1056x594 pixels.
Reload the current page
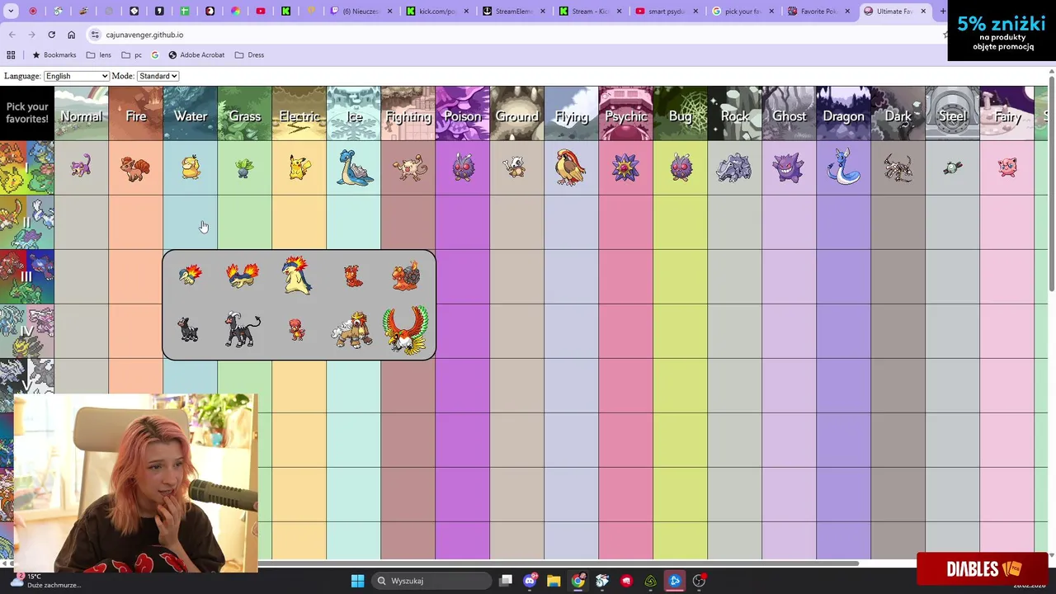click(51, 35)
